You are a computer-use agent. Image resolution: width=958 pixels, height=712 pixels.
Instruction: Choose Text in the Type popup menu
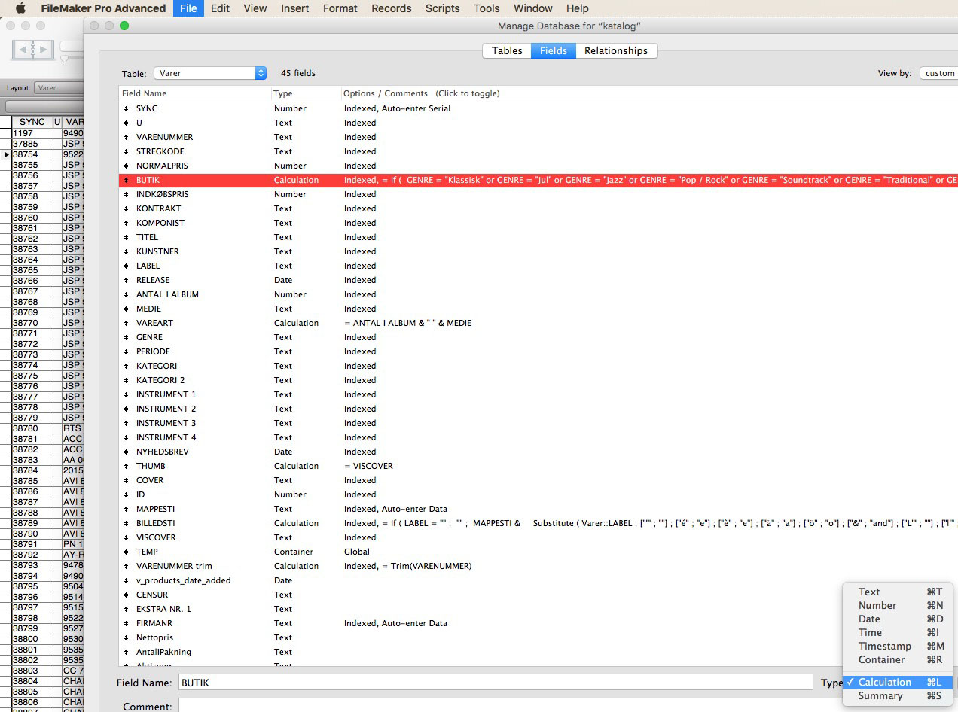(897, 592)
